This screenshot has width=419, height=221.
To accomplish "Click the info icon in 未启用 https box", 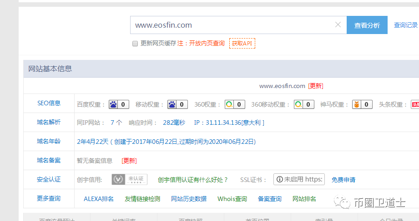I will pyautogui.click(x=279, y=179).
